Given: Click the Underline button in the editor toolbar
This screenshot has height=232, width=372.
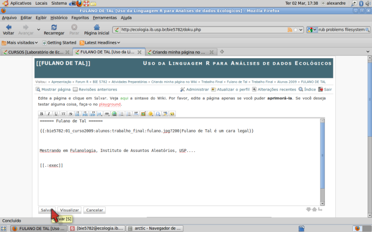Looking at the screenshot, I should point(56,114).
